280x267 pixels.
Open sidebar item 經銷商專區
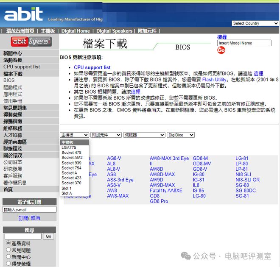(15, 142)
